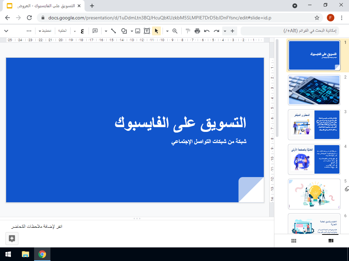Click the folded corner shape on slide
Image resolution: width=349 pixels, height=261 pixels.
point(251,190)
